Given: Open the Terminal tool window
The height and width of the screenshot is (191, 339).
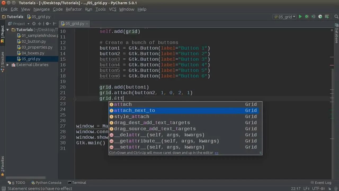Looking at the screenshot, I should pyautogui.click(x=77, y=183).
